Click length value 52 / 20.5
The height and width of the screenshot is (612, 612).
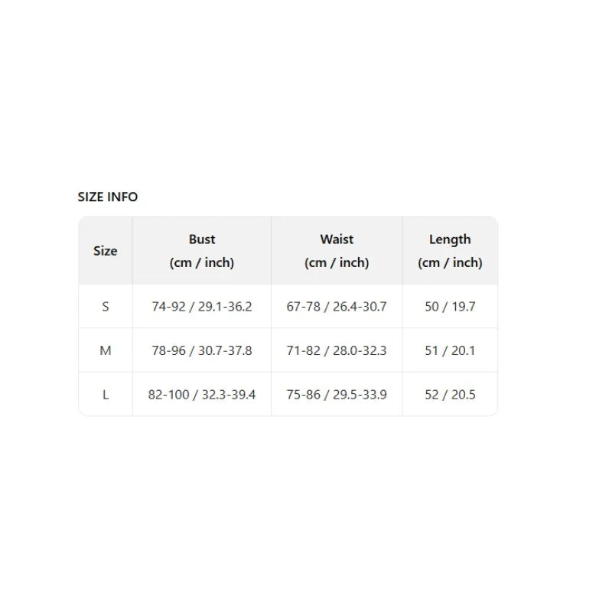click(450, 395)
